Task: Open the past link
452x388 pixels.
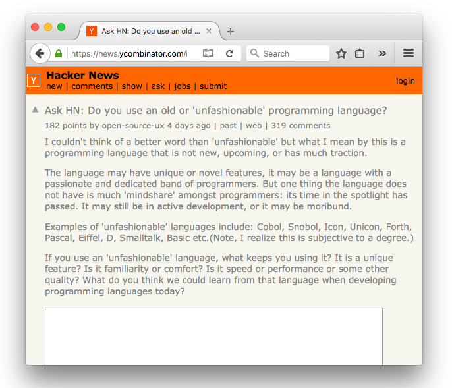Action: click(x=228, y=126)
